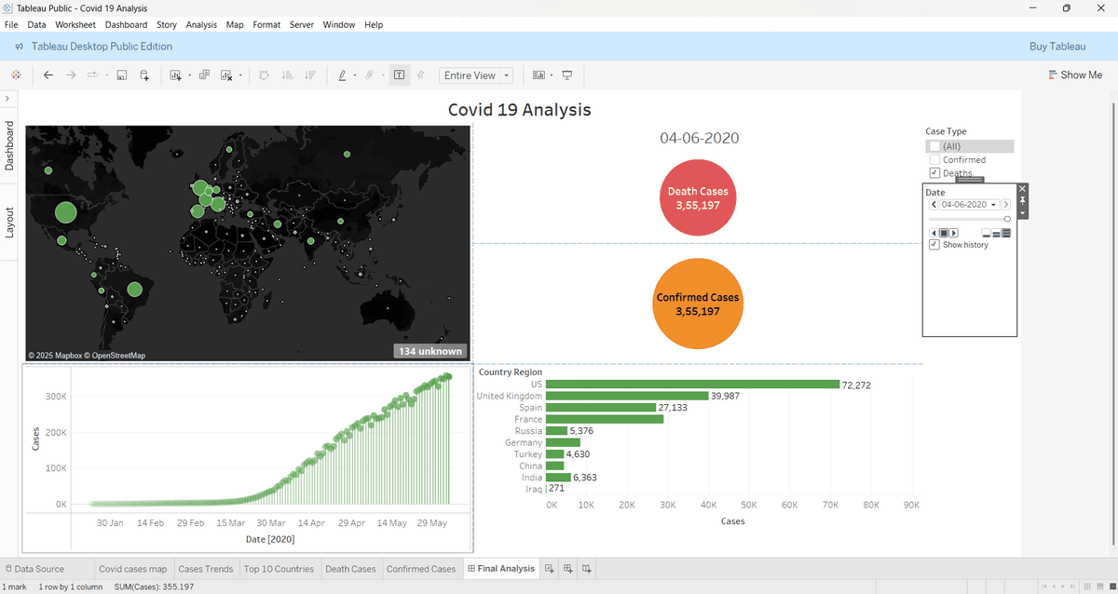Open the Entire View fit dropdown
This screenshot has height=594, width=1118.
(x=504, y=74)
